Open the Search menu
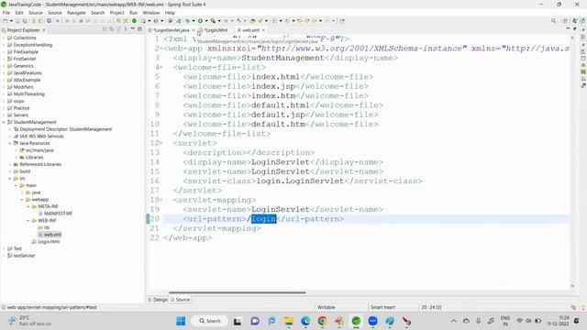Image resolution: width=587 pixels, height=330 pixels. coord(98,12)
